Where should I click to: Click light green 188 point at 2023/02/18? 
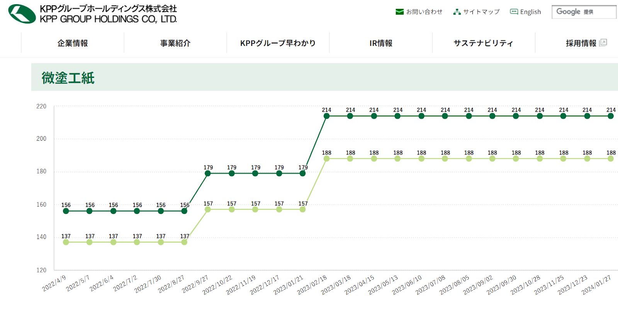[326, 158]
